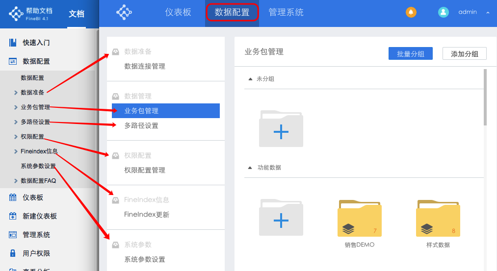Select 业务包管理 in the config menu
497x271 pixels.
click(166, 111)
